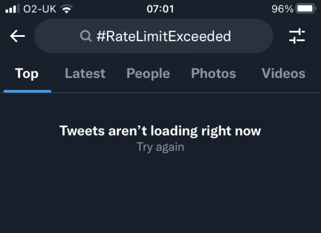Screen dimensions: 321x233
Task: Tap the battery icon in status bar
Action: (x=306, y=9)
